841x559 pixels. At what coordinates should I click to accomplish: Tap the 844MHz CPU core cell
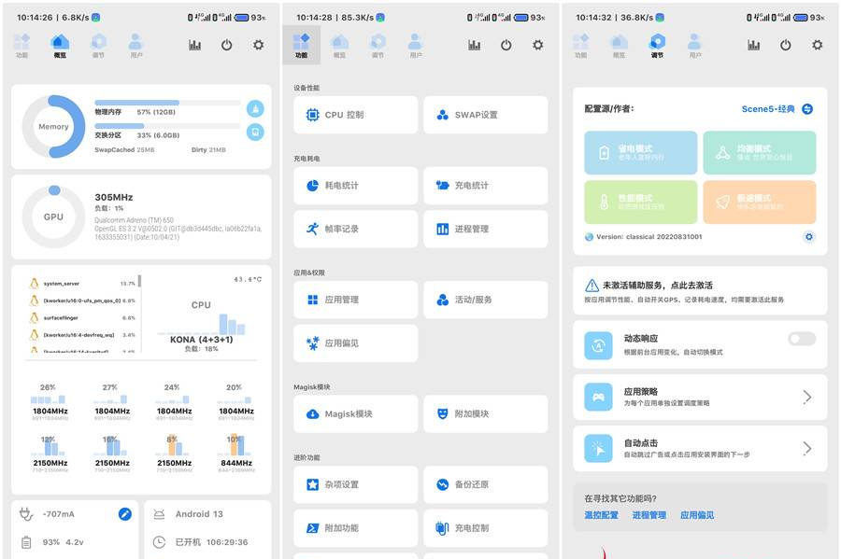pos(236,453)
